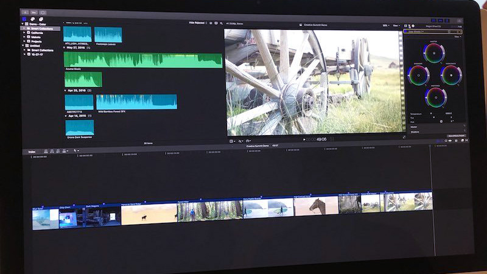
Task: Open the Titles and Generators sidebar icon
Action: 40,19
